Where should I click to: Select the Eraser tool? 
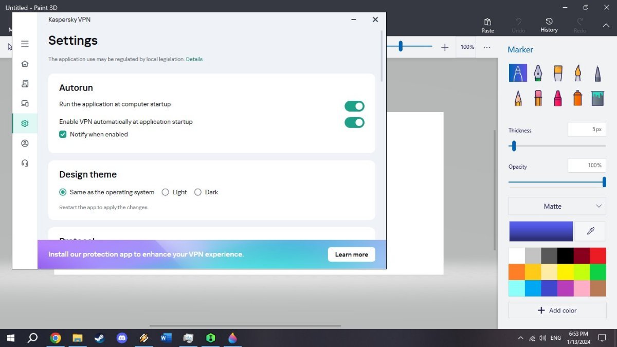(538, 98)
